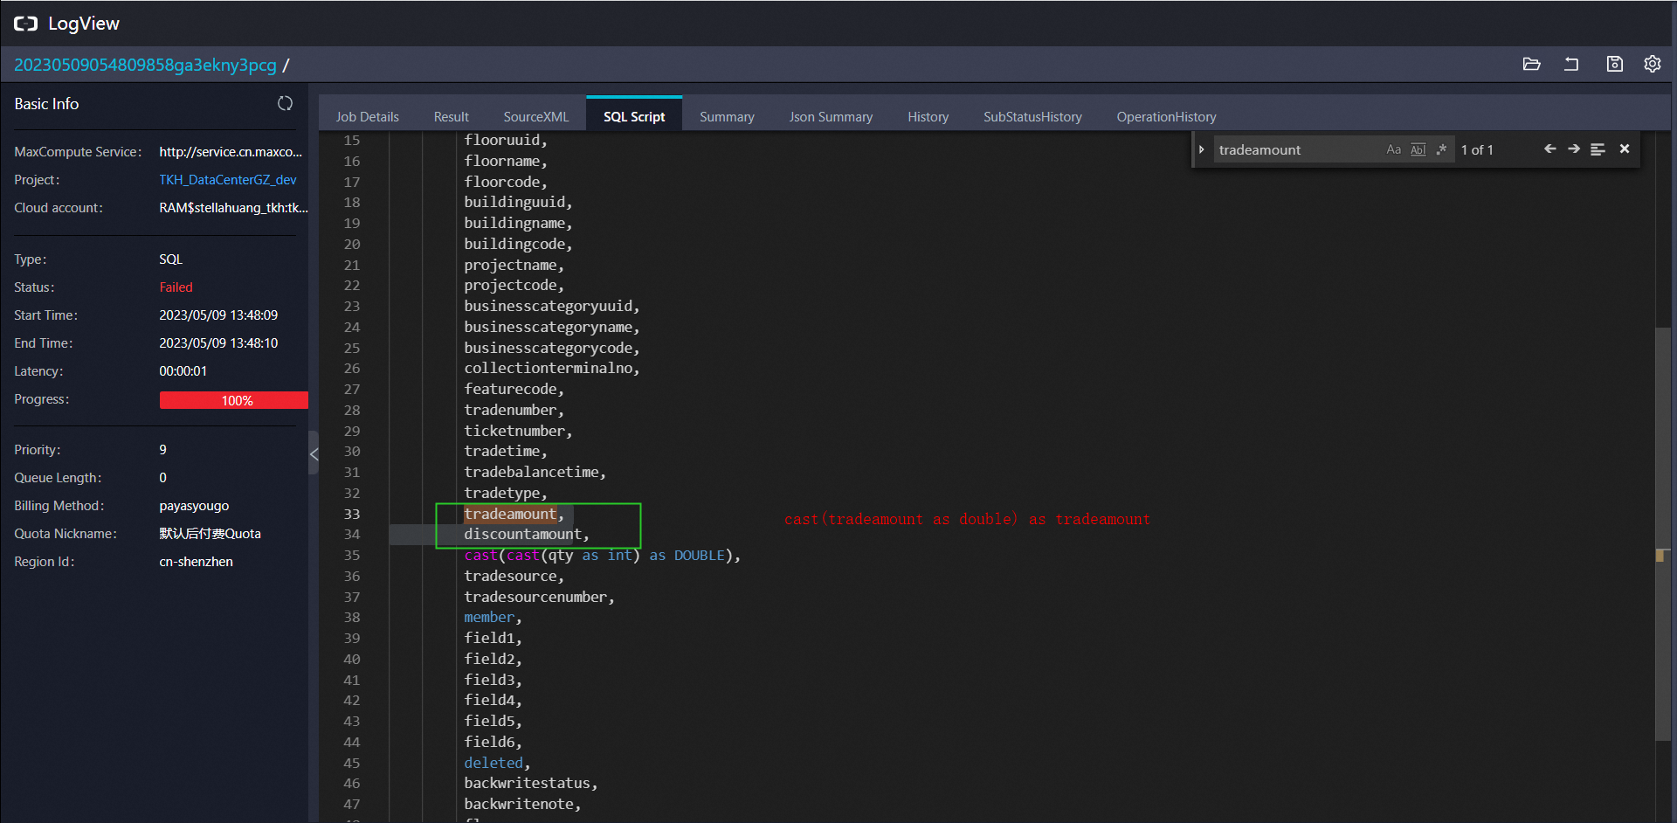
Task: Click the Queue Length value 0
Action: click(x=162, y=478)
